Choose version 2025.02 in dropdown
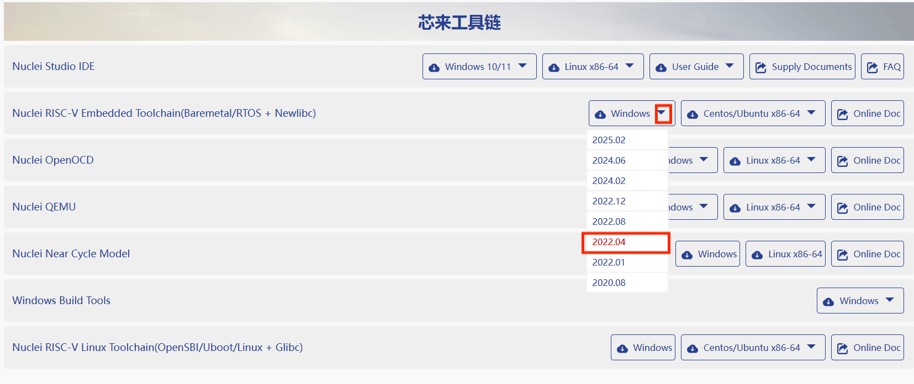The width and height of the screenshot is (914, 384). 609,140
